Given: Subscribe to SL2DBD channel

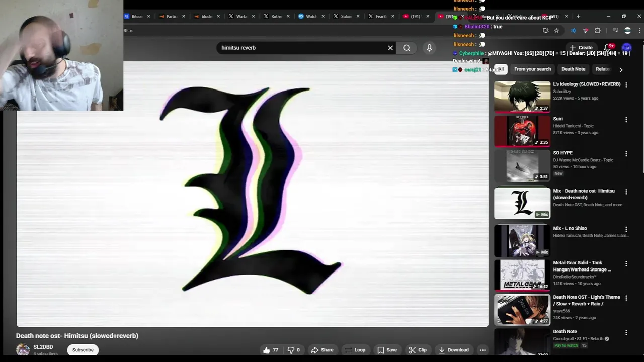Looking at the screenshot, I should (83, 350).
